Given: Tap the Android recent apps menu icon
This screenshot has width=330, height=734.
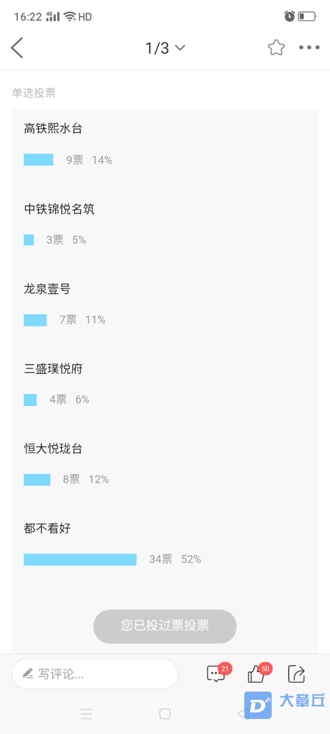Looking at the screenshot, I should [x=87, y=714].
